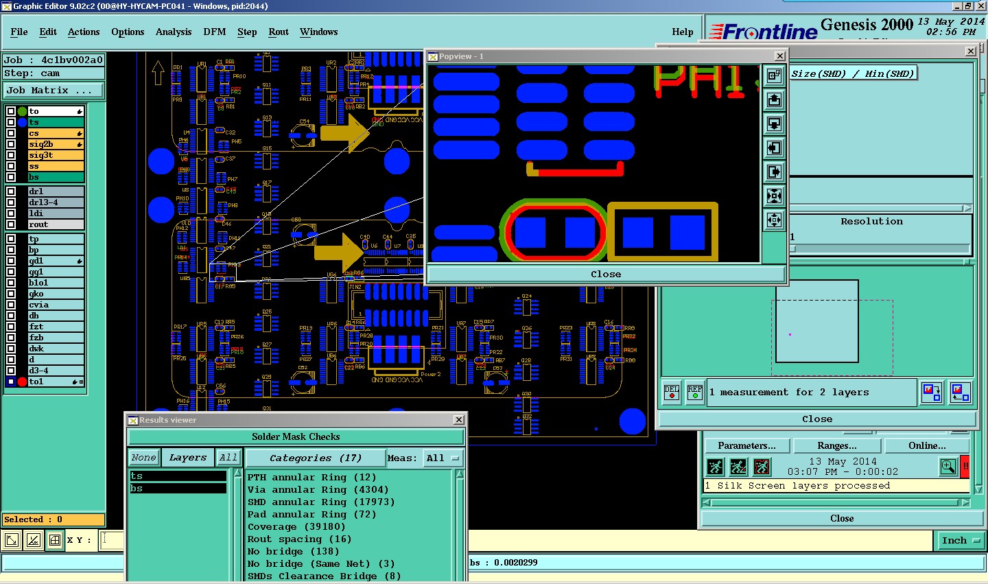Click the top Popview icon with overlapping windows

coord(774,76)
